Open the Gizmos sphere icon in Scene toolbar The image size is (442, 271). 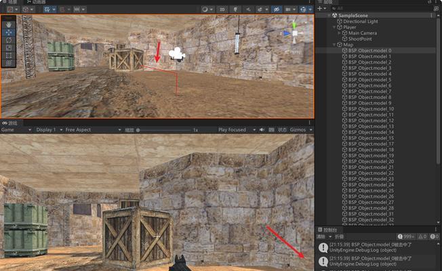[303, 9]
